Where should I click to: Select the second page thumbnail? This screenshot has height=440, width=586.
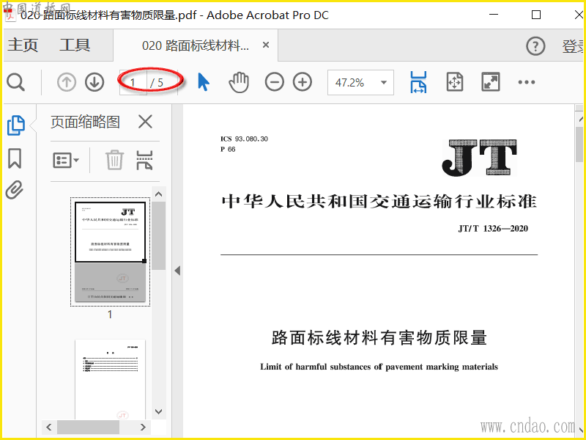(111, 379)
